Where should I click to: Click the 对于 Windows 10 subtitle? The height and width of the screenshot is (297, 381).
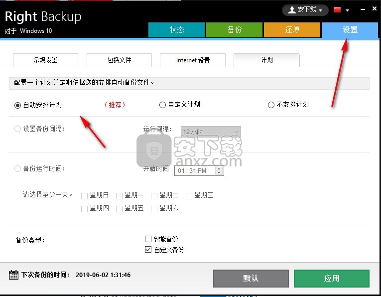click(28, 31)
